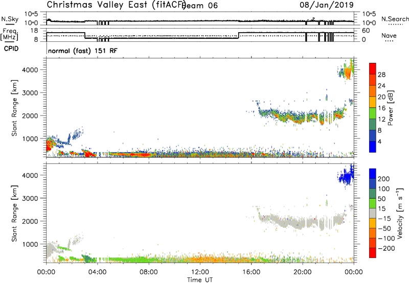409x283 pixels.
Task: Click the 'Slant Range [km]' label of power panel
Action: coord(14,108)
